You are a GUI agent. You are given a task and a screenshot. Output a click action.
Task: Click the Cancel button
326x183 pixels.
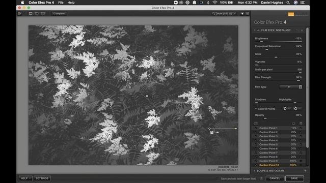pos(275,178)
